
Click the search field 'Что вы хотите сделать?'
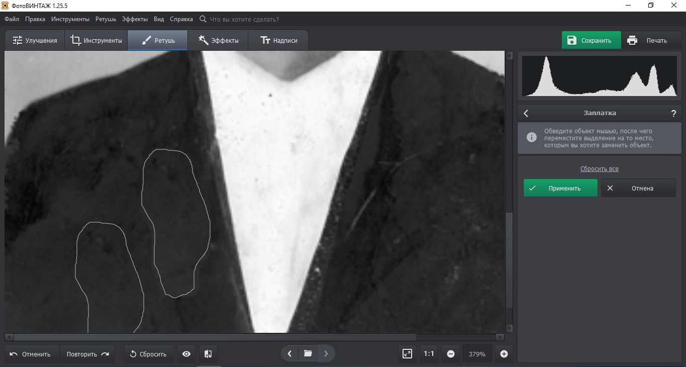pyautogui.click(x=244, y=19)
